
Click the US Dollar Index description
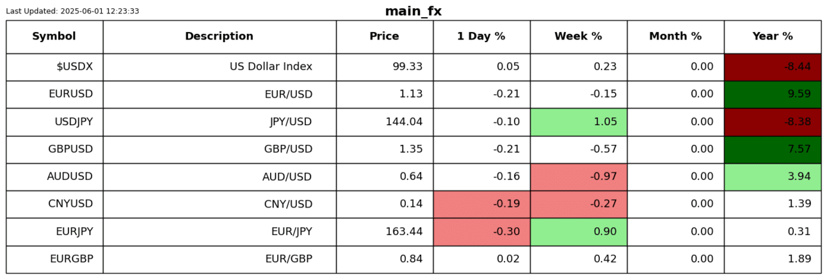271,67
